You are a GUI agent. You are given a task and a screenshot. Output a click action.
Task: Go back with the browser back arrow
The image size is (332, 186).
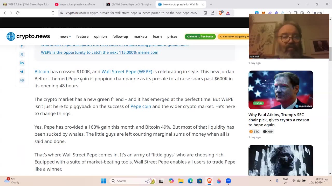point(5,13)
